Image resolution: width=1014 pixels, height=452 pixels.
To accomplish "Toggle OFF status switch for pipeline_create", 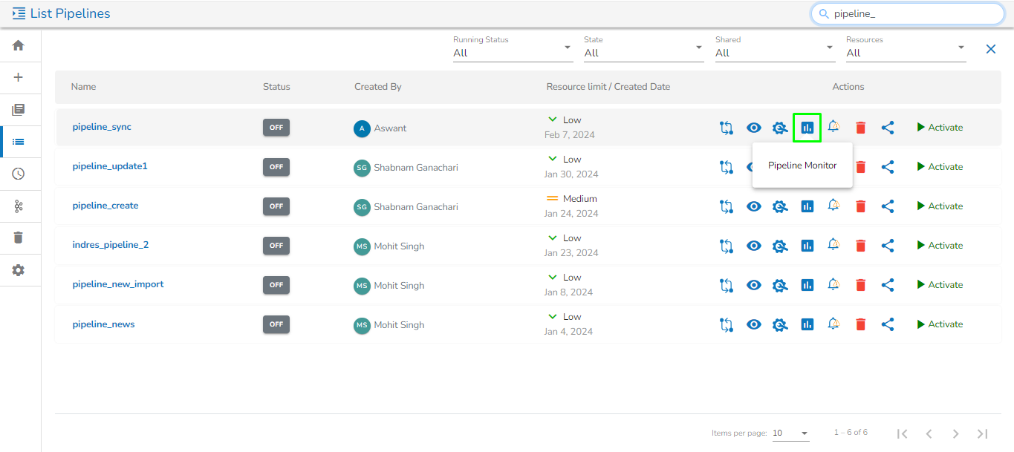I will pyautogui.click(x=276, y=206).
